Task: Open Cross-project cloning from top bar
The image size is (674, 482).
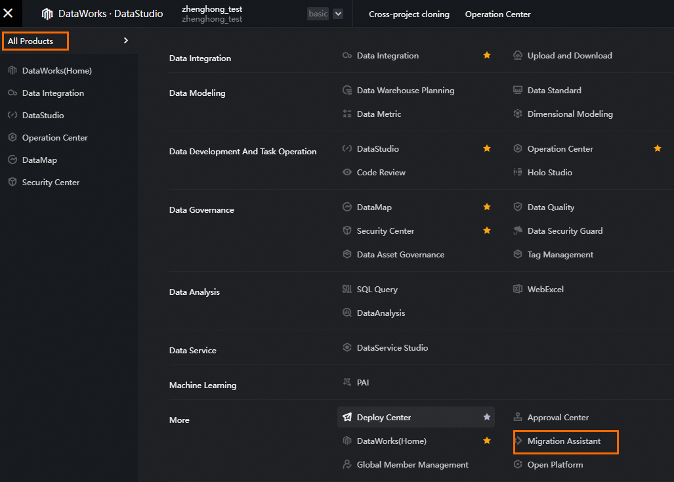Action: [409, 14]
